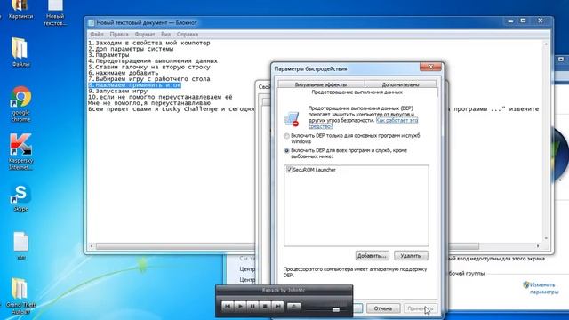Image resolution: width=569 pixels, height=320 pixels.
Task: Stop playback in the media widget
Action: click(265, 306)
